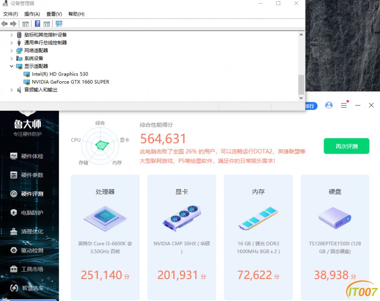Click the 再次评测 green button

pos(346,146)
